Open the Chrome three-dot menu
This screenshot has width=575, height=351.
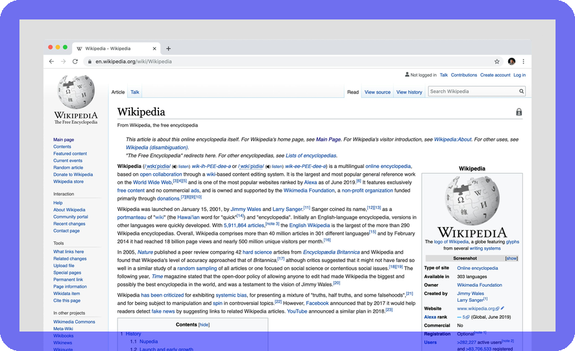click(523, 62)
